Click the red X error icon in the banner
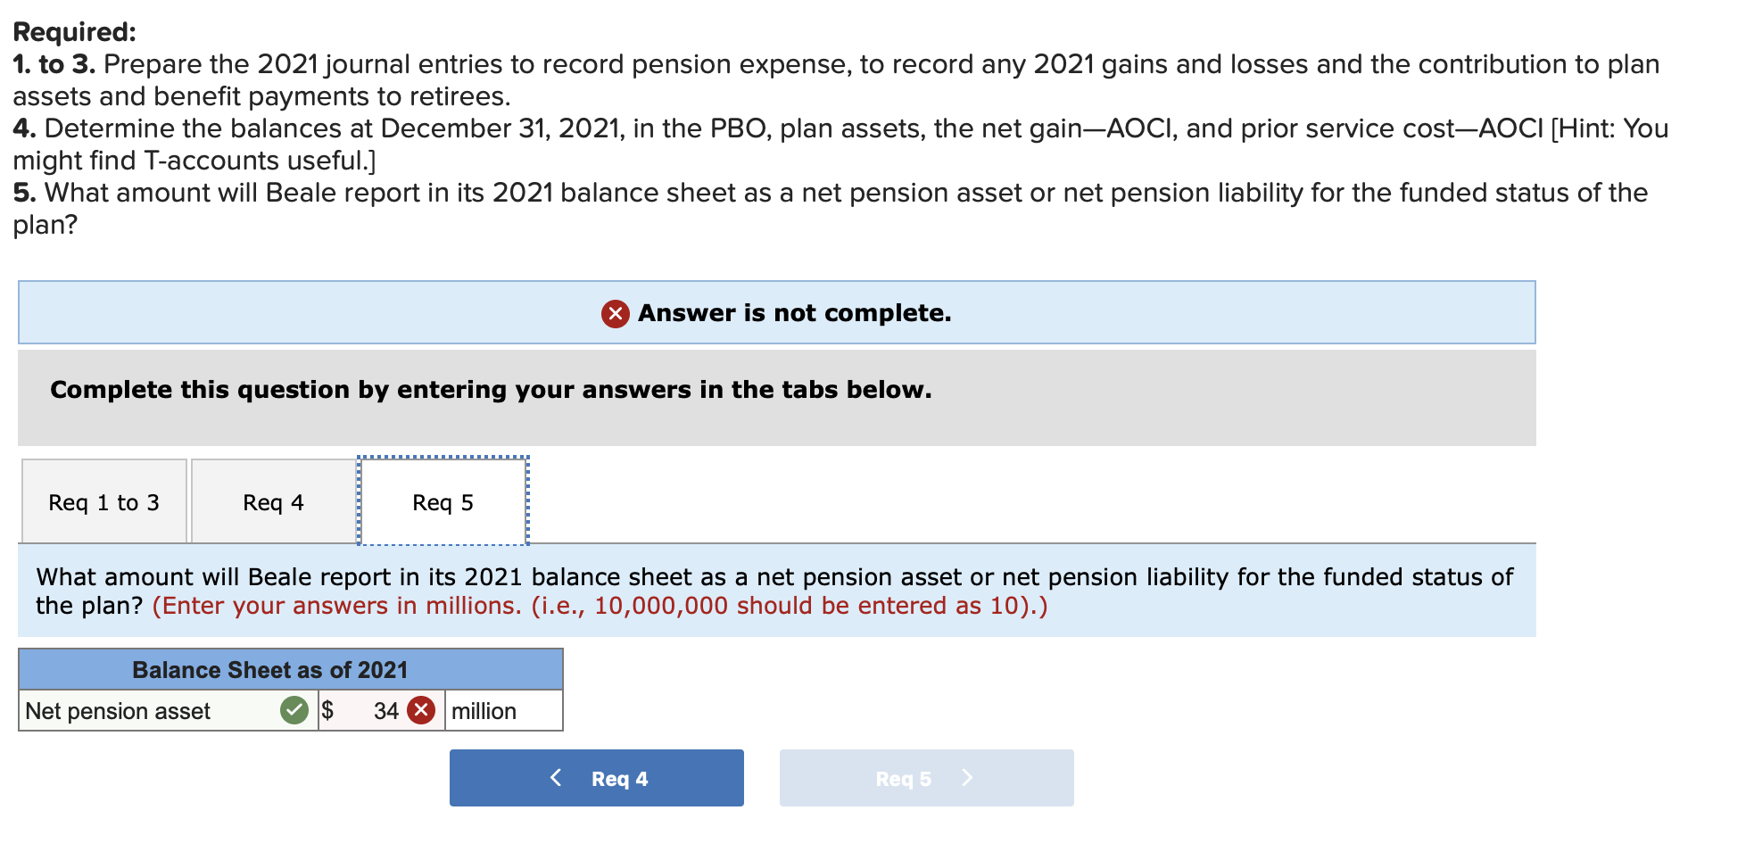The width and height of the screenshot is (1754, 860). click(616, 313)
